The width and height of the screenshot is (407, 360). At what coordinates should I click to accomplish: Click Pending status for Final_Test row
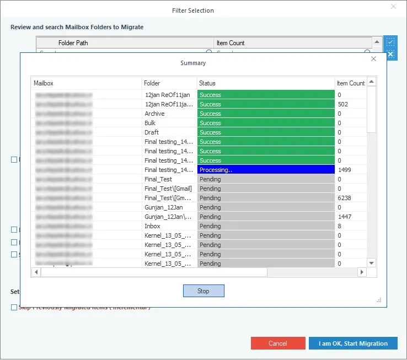[266, 179]
